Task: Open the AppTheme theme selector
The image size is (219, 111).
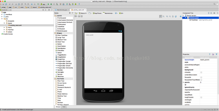Action: click(97, 13)
